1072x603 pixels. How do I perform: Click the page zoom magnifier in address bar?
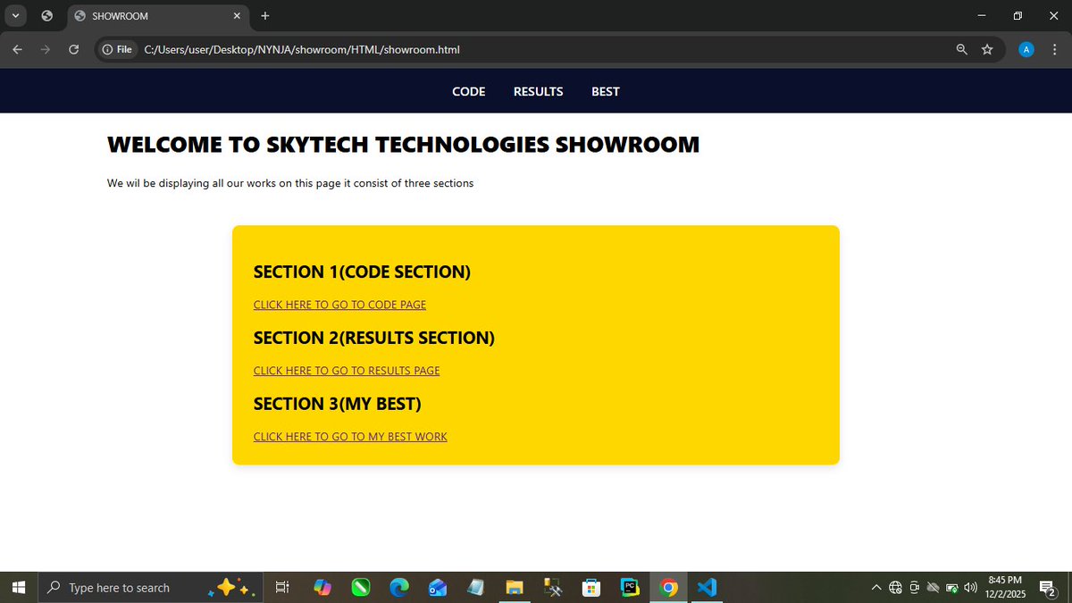click(x=961, y=49)
